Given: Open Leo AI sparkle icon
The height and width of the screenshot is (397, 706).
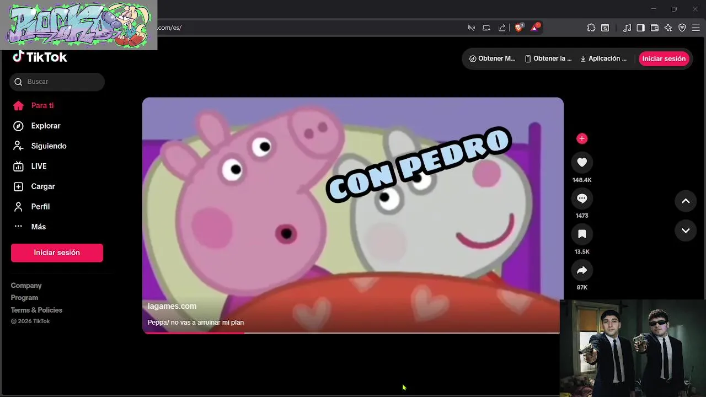Looking at the screenshot, I should (668, 28).
